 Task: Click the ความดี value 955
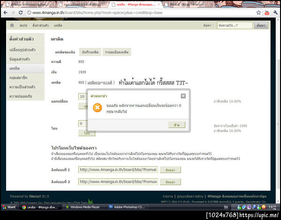[81, 62]
